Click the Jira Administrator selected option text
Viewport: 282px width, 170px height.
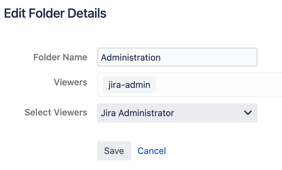(x=137, y=113)
